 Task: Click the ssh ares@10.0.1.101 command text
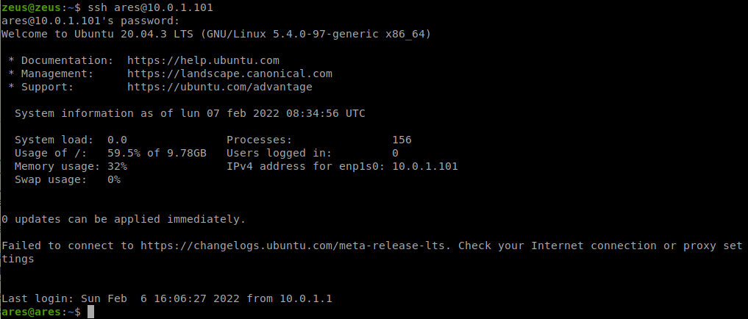coord(150,7)
